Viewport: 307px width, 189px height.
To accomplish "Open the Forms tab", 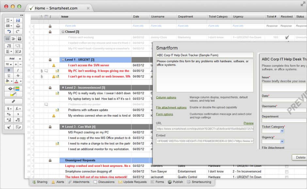I will (x=157, y=182).
